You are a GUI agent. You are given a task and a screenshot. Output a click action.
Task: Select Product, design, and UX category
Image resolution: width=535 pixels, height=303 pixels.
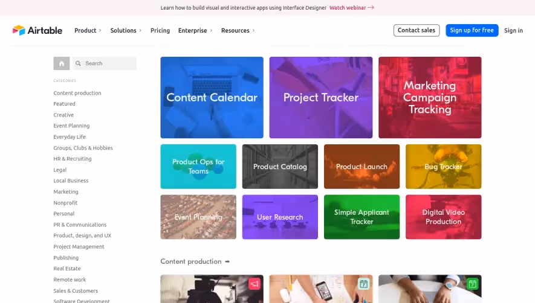point(82,235)
